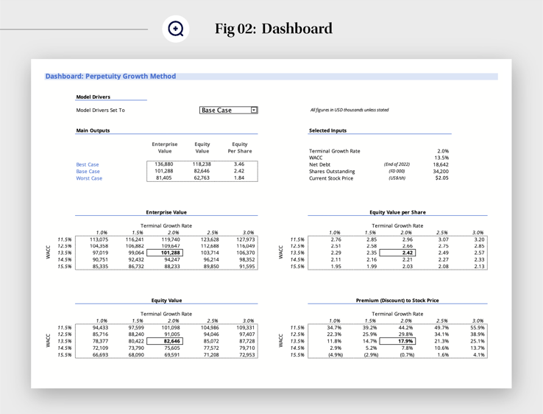Select highlighted 2.42 per-share value cell
Image resolution: width=543 pixels, height=414 pixels.
click(x=407, y=253)
